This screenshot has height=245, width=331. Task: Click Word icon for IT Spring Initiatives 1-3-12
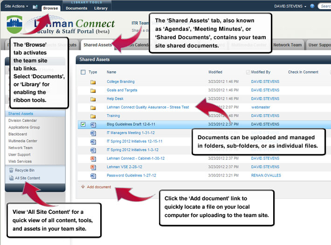[x=93, y=150]
